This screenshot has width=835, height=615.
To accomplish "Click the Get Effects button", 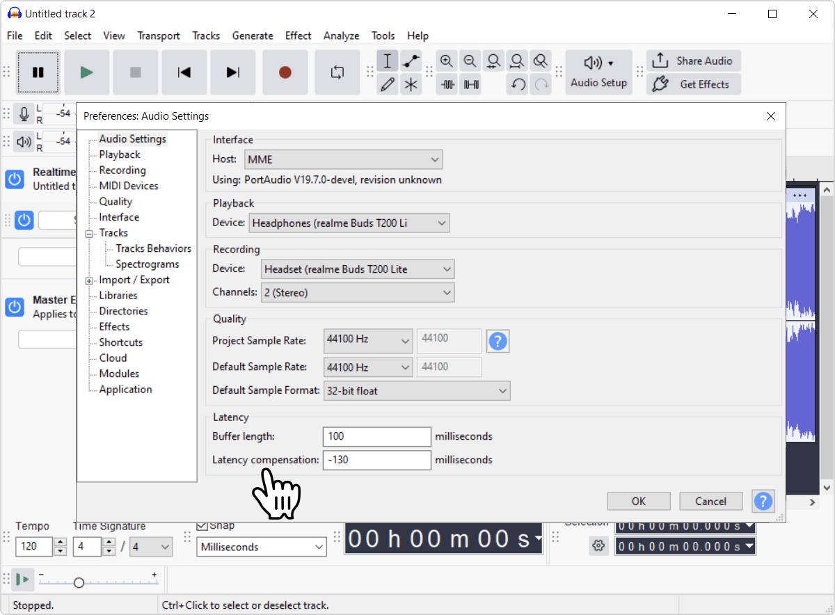I will [x=693, y=84].
